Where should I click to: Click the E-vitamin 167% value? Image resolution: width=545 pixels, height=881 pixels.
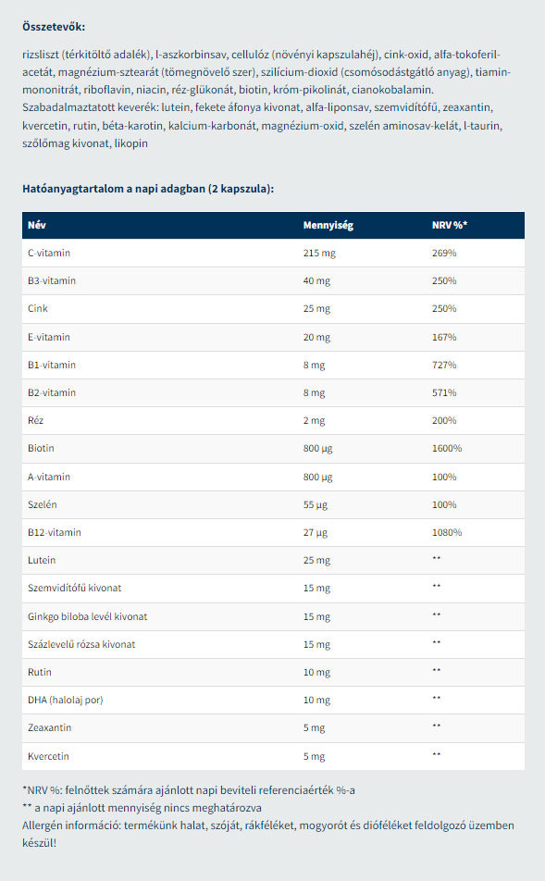click(x=444, y=337)
